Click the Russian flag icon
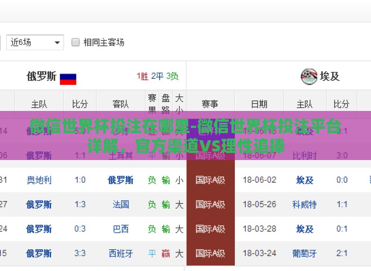Image resolution: width=371 pixels, height=271 pixels. [x=68, y=79]
